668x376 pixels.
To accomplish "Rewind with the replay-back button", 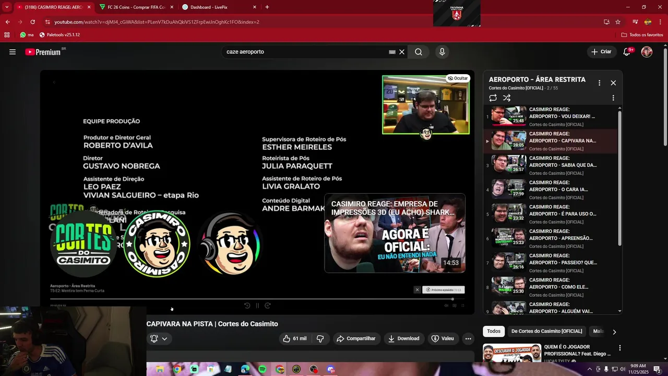I will (247, 305).
